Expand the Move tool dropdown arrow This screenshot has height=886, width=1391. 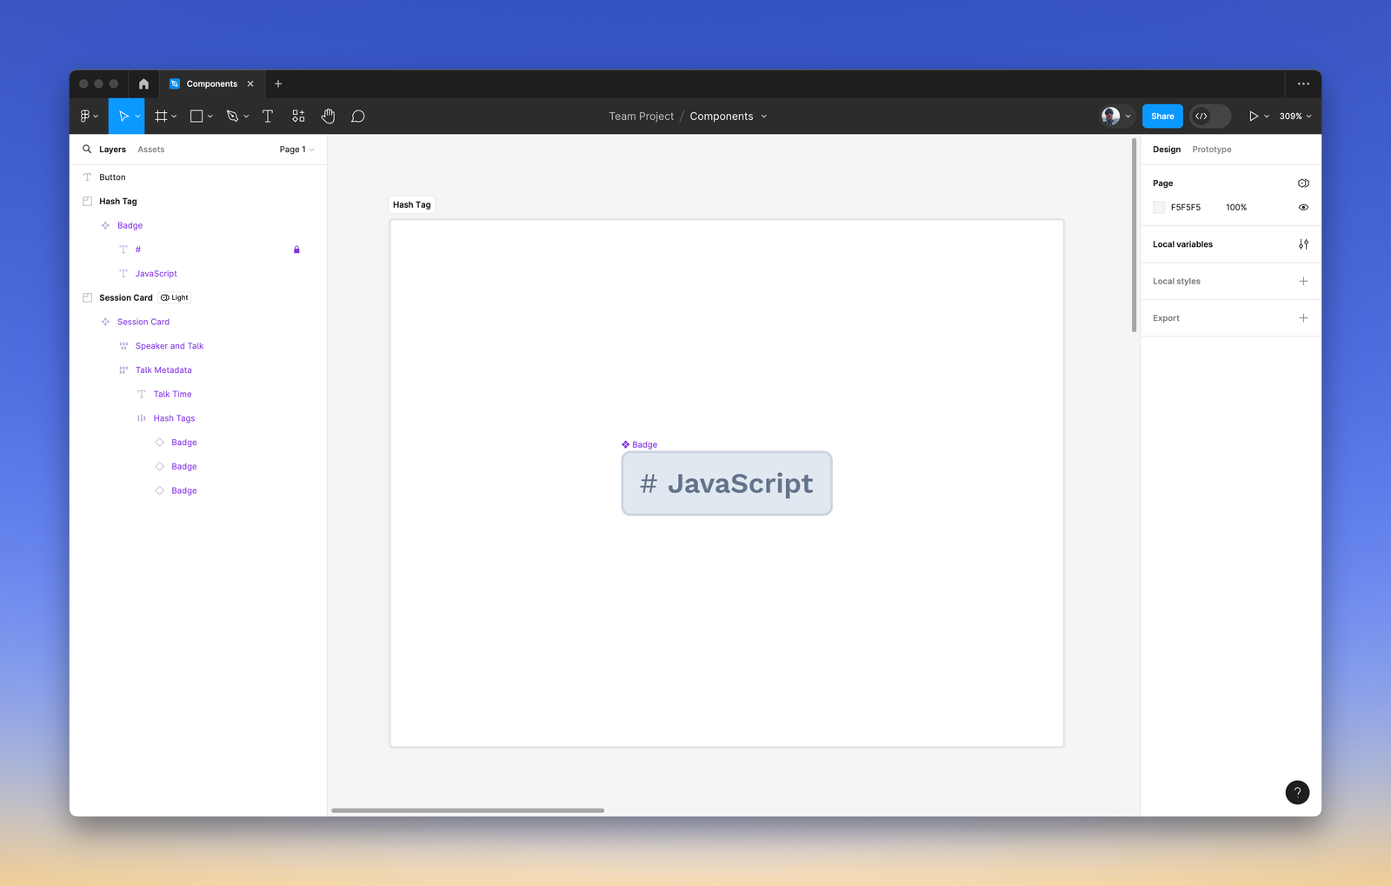tap(136, 116)
